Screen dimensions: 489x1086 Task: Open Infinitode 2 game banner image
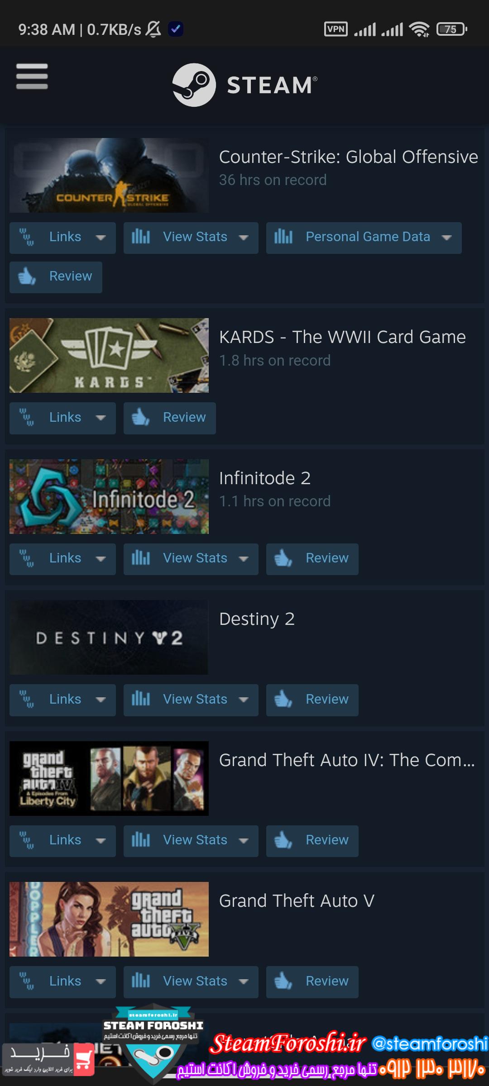109,496
